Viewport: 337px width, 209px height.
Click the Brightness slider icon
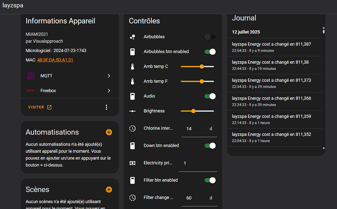133,111
